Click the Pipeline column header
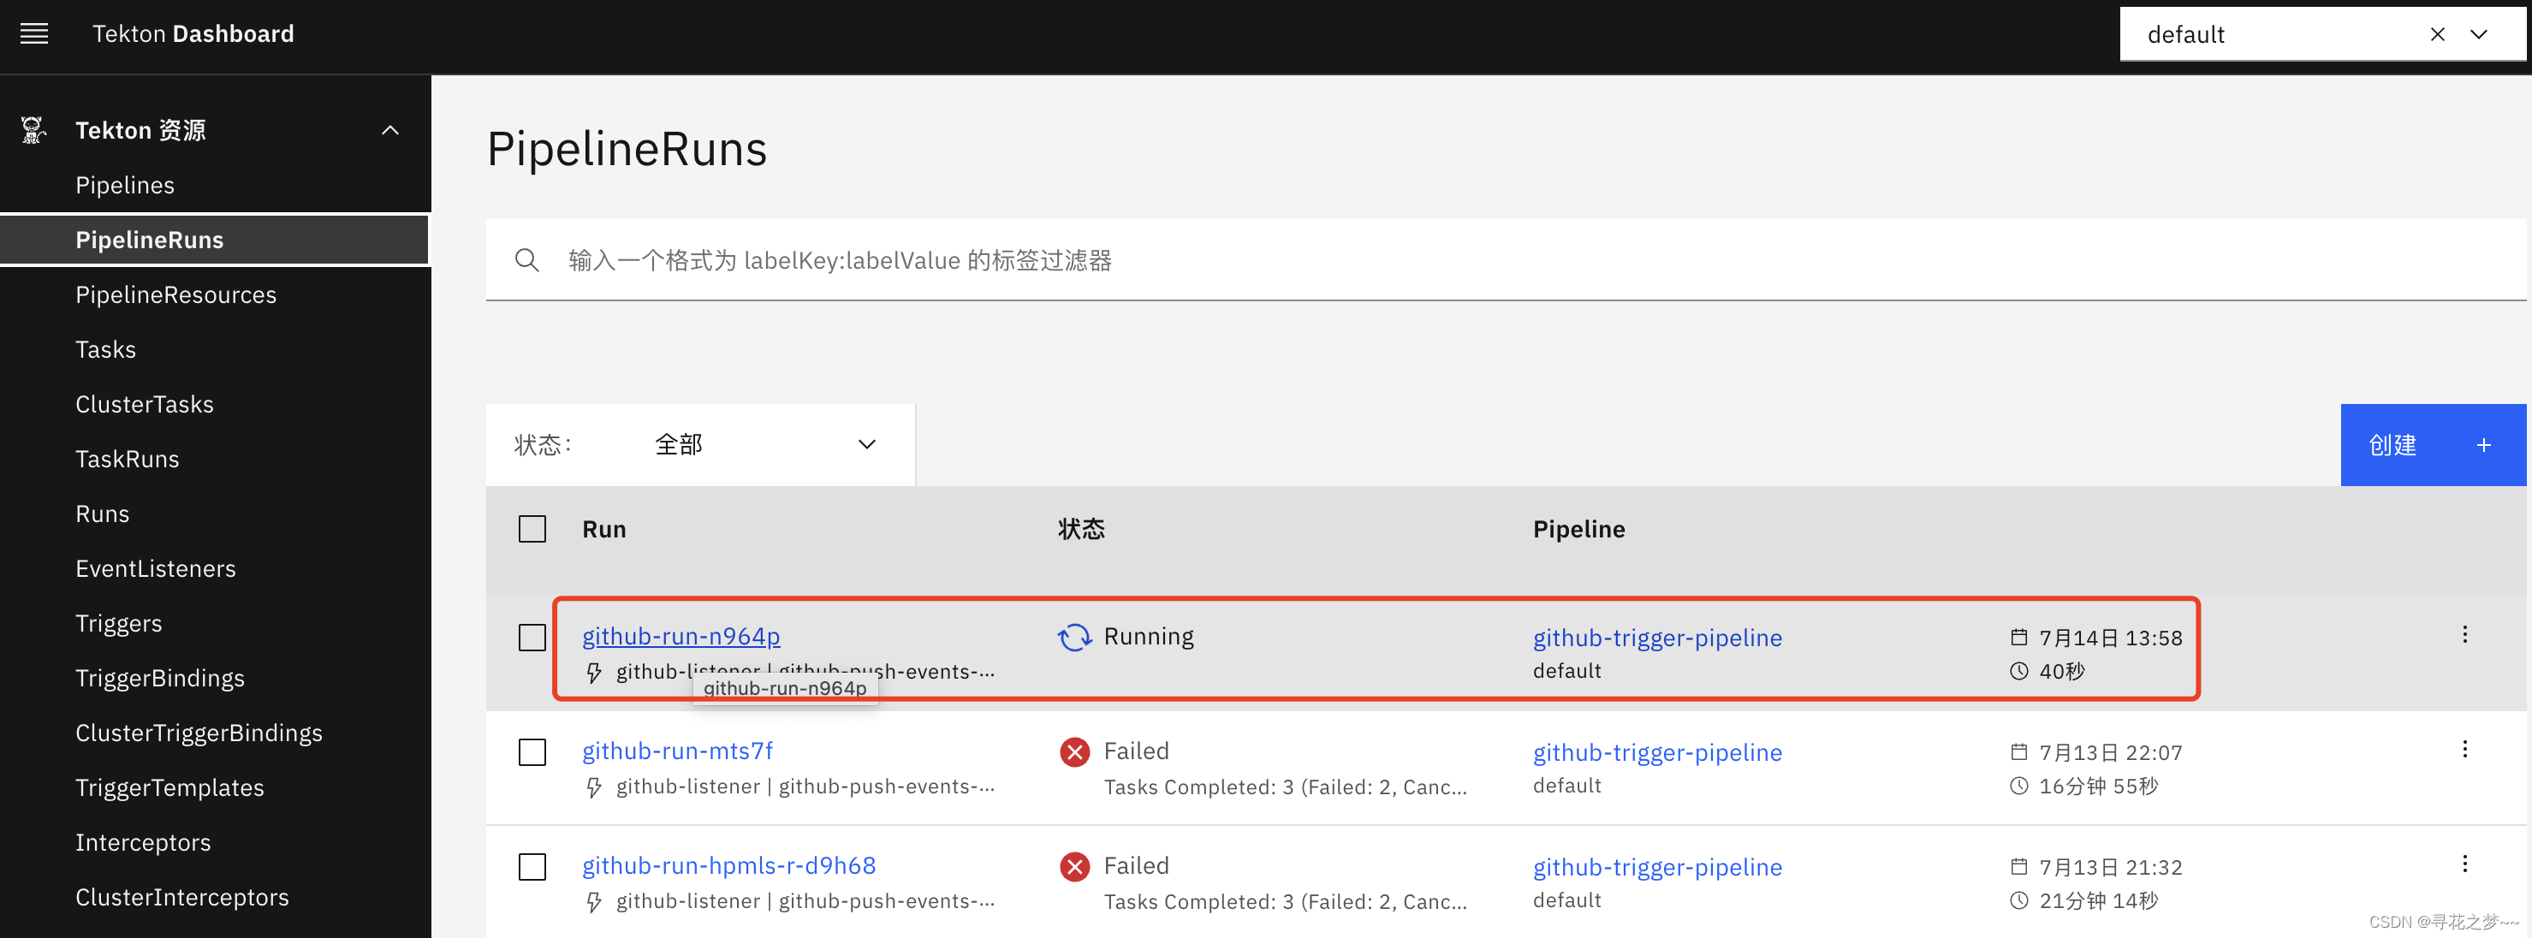 coord(1578,529)
